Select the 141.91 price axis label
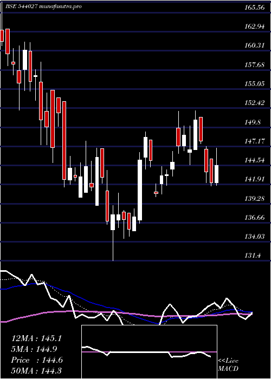Image resolution: width=271 pixels, height=379 pixels. (x=254, y=179)
